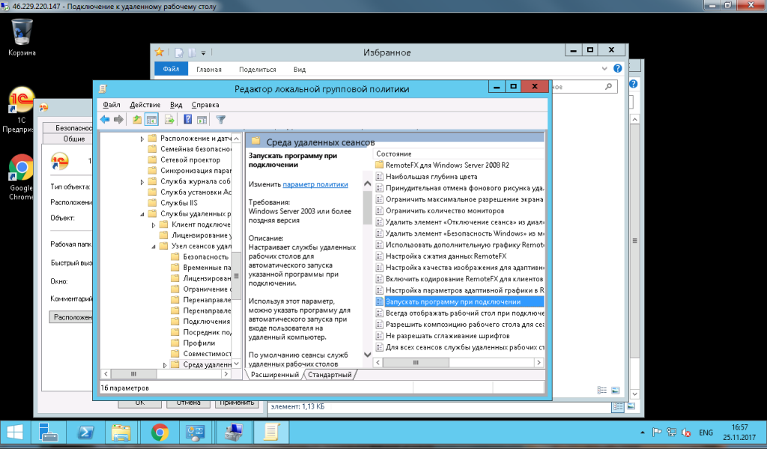
Task: Open the Windows Start button
Action: coord(15,433)
